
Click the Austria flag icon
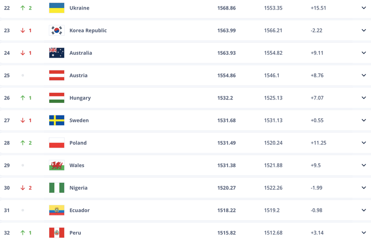[x=57, y=75]
